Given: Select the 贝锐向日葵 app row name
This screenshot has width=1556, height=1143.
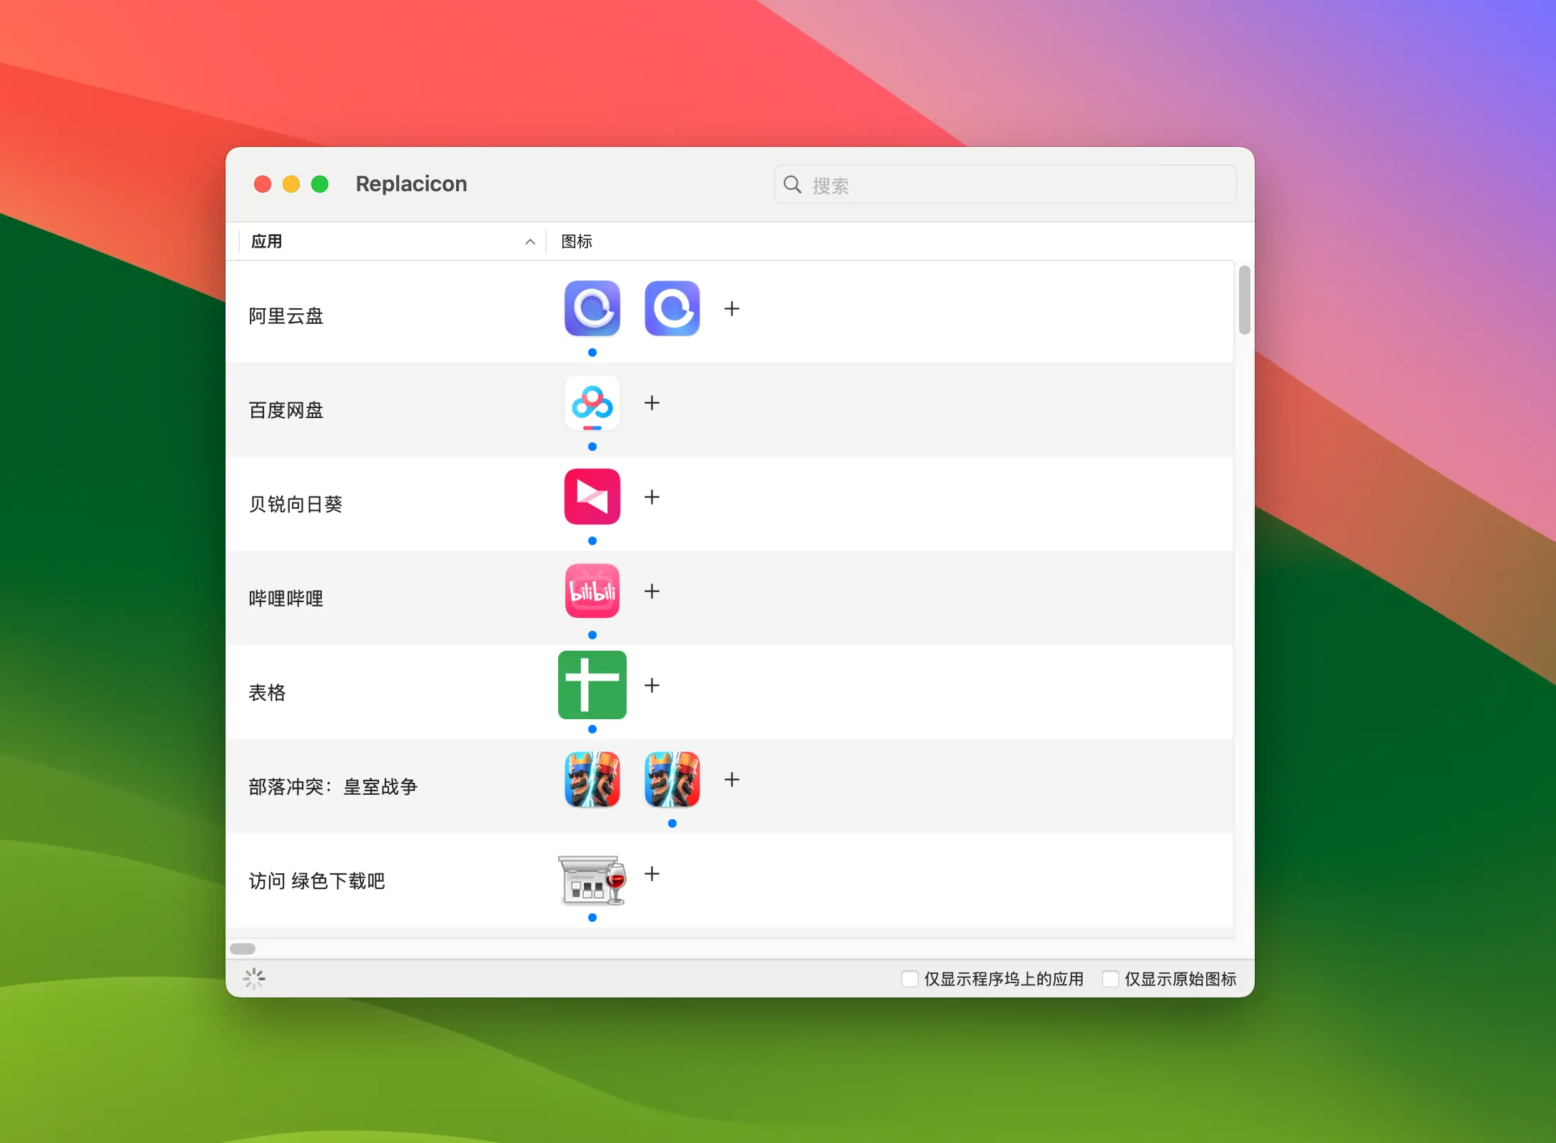Looking at the screenshot, I should click(295, 504).
